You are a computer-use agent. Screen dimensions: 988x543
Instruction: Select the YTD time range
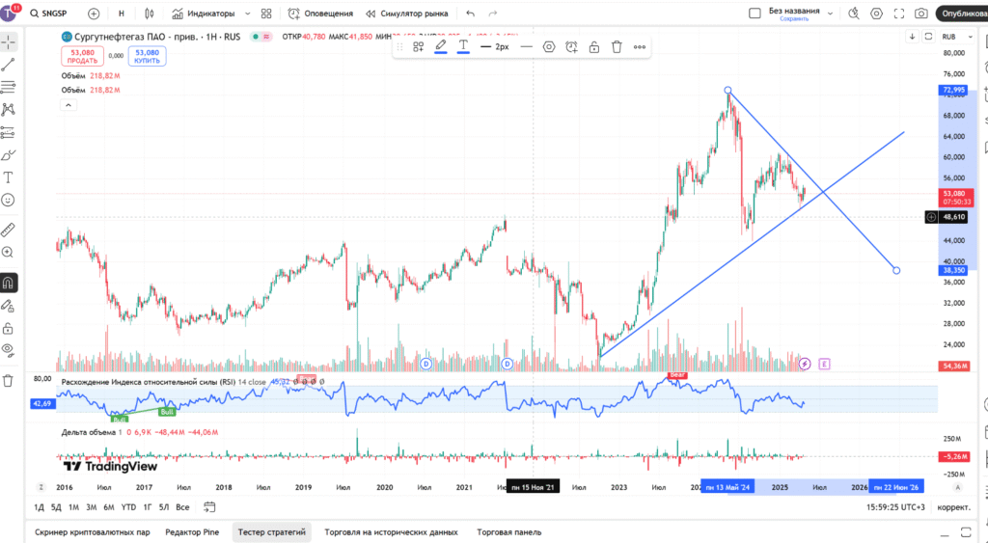(x=128, y=507)
